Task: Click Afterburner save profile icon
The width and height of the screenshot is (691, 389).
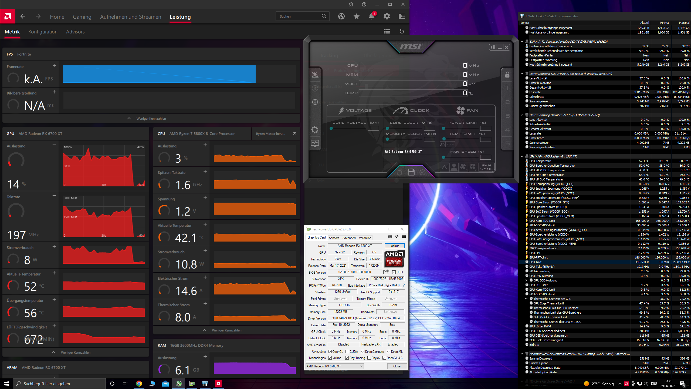Action: pyautogui.click(x=411, y=172)
